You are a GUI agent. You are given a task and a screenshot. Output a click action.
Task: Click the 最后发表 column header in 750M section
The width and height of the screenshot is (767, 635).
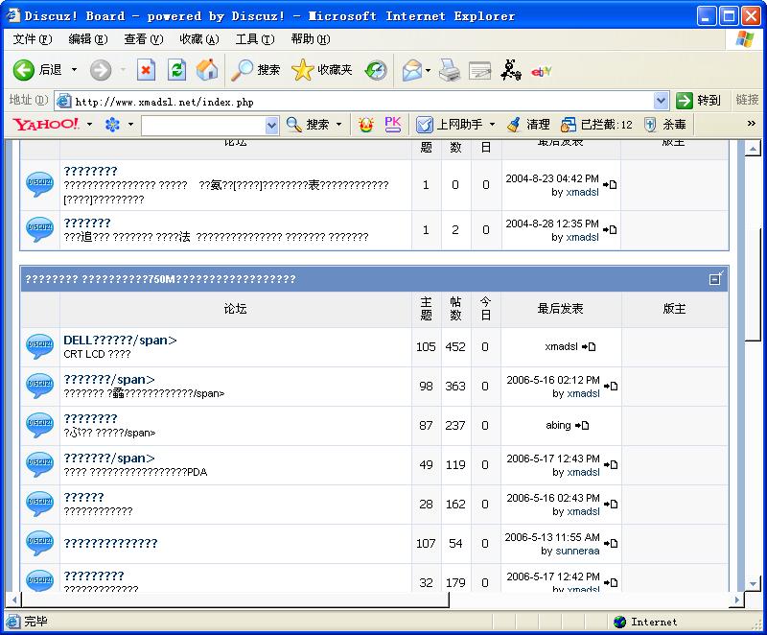coord(560,309)
